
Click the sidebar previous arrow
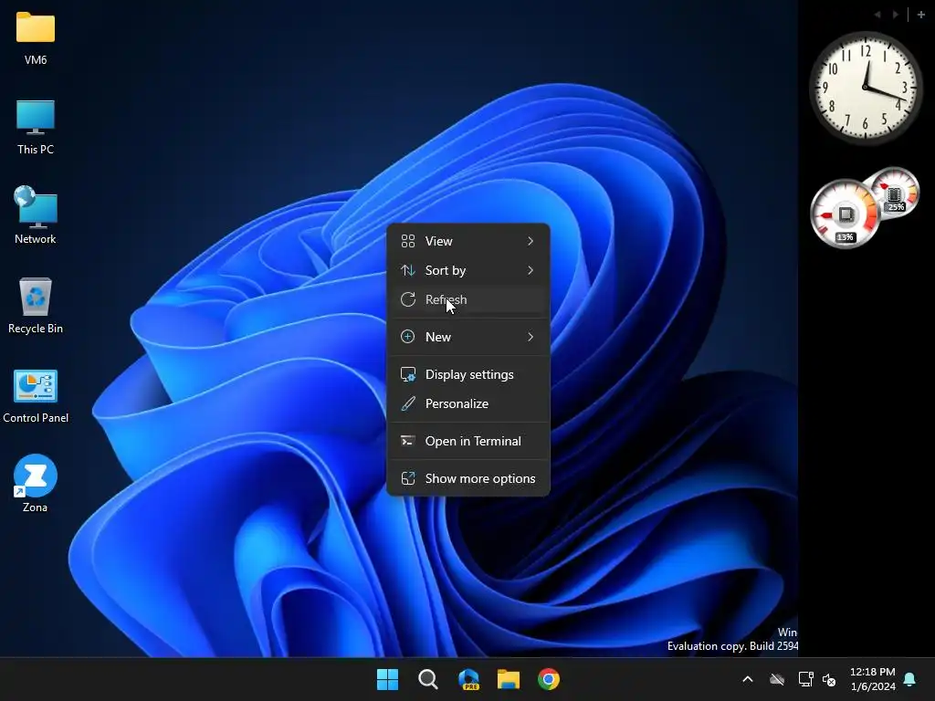(877, 15)
